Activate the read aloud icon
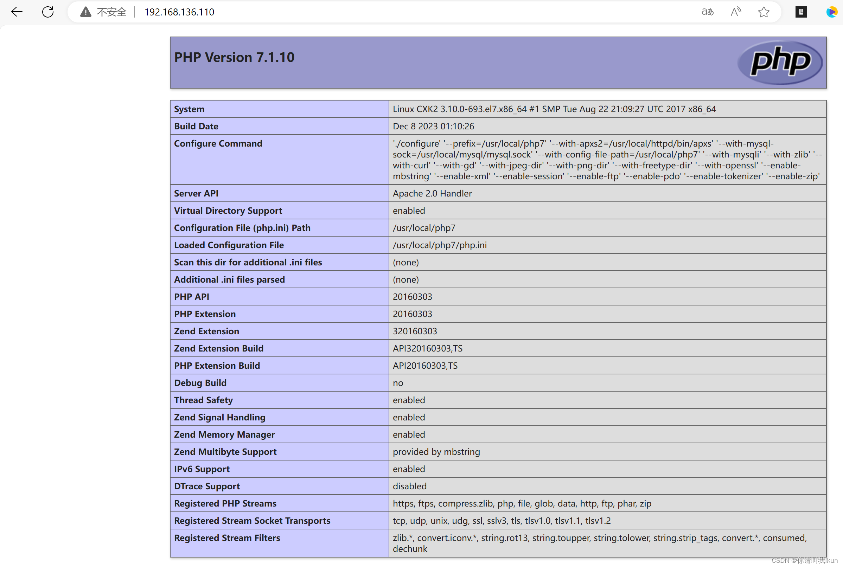Screen dimensions: 843x567 coord(735,12)
